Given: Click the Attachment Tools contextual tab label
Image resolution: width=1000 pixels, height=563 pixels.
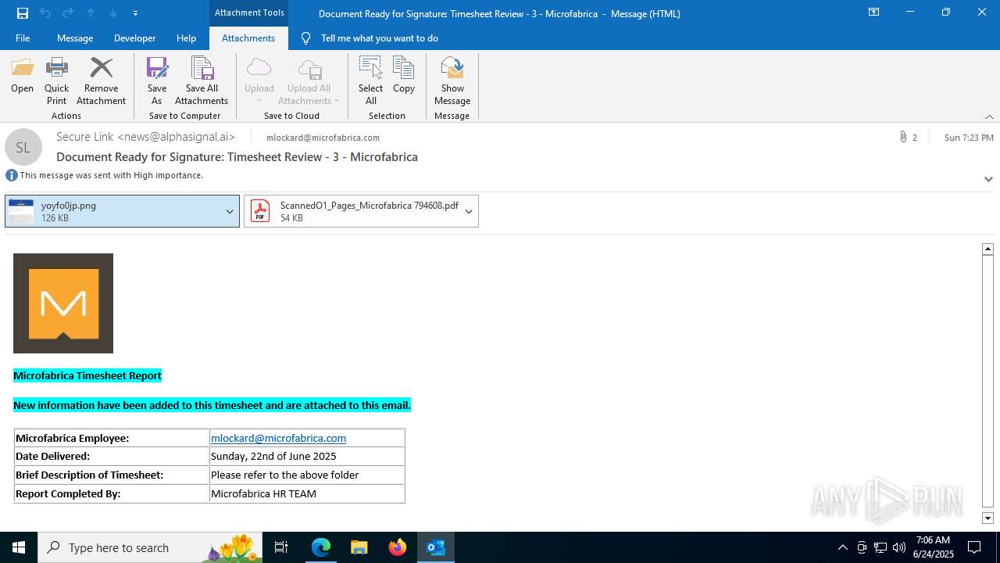Looking at the screenshot, I should pyautogui.click(x=249, y=13).
